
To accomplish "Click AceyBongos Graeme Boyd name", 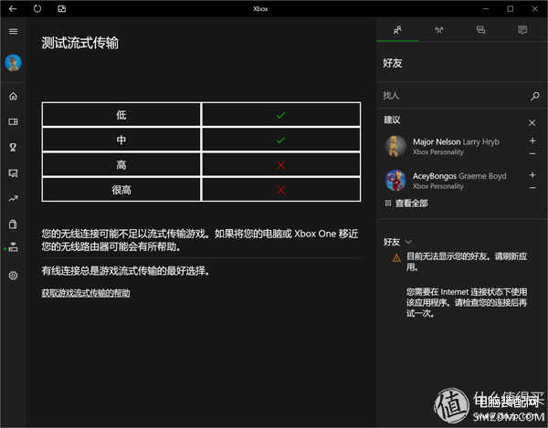I will pyautogui.click(x=459, y=176).
